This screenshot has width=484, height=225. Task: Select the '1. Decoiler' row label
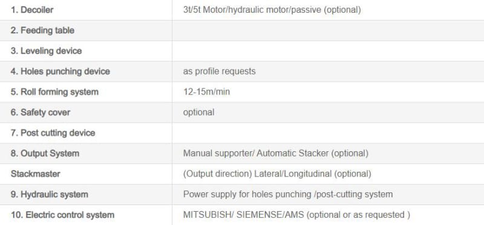[32, 10]
